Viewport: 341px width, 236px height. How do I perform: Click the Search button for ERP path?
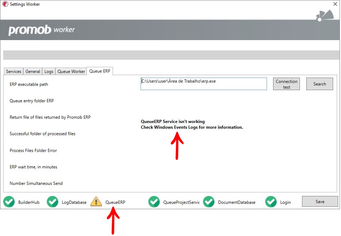[x=320, y=84]
